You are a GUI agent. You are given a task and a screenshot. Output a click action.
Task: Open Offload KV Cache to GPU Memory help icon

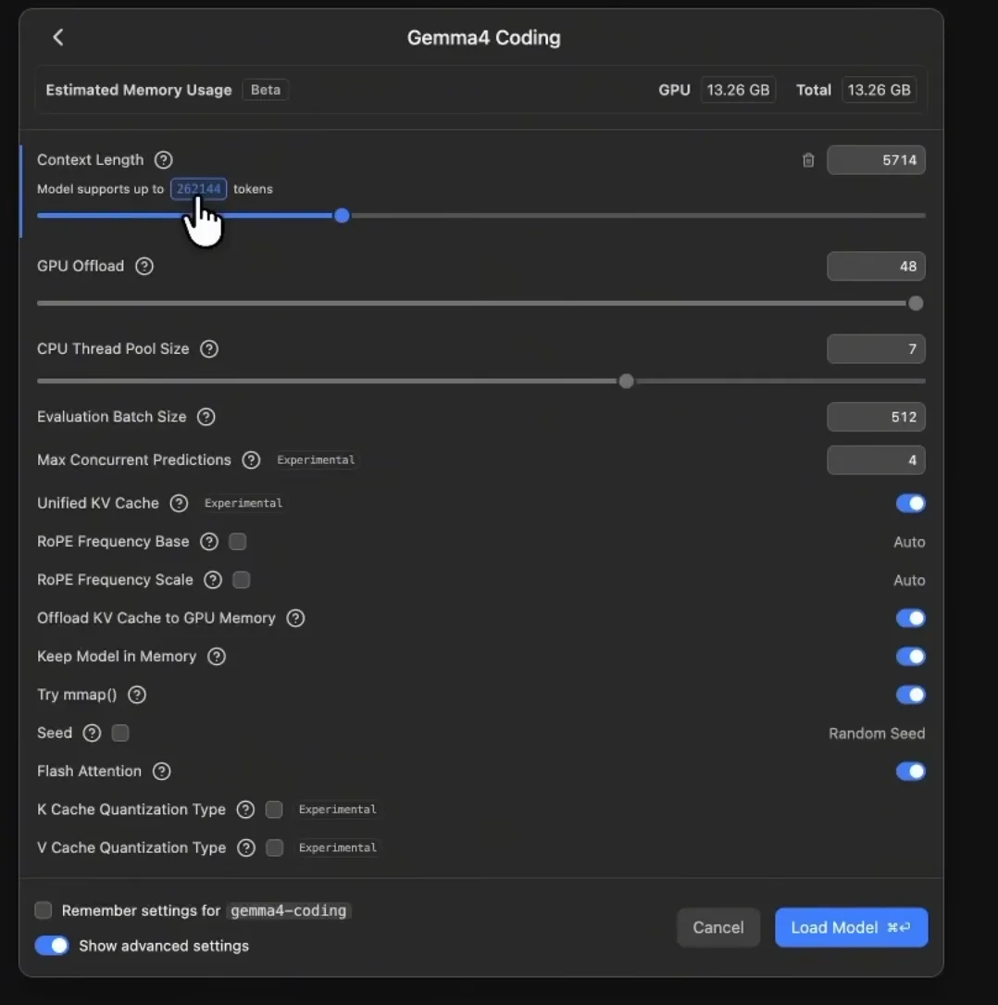tap(295, 618)
